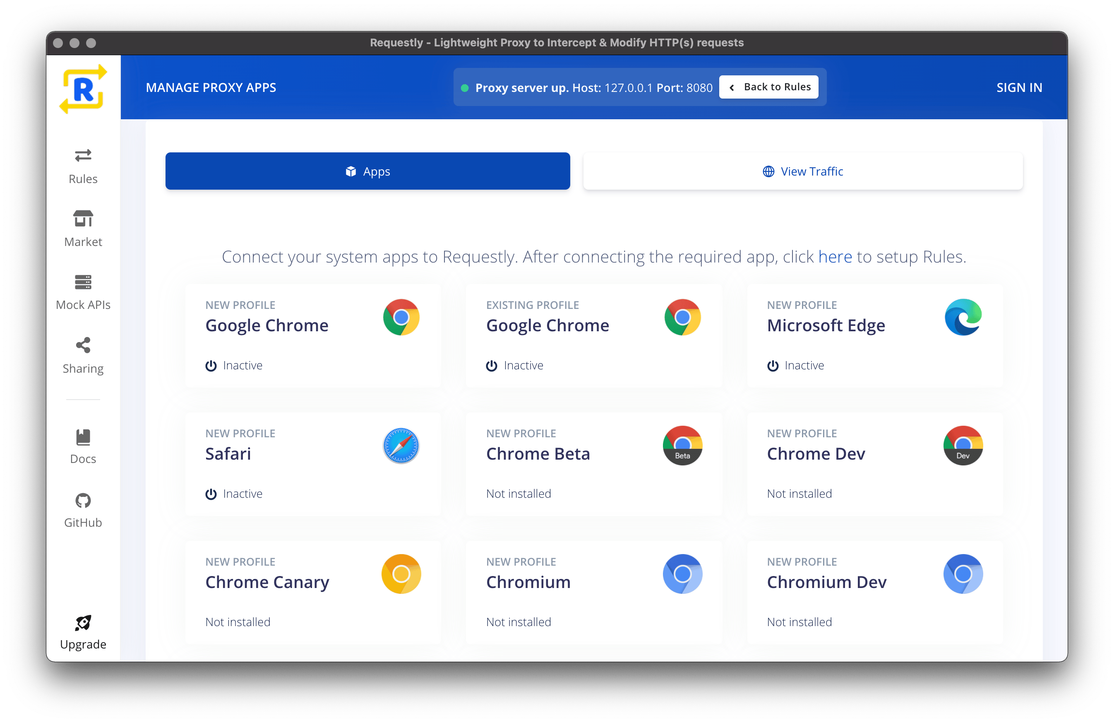Click the Google Chrome icon in Existing Profile card
This screenshot has width=1114, height=723.
pyautogui.click(x=682, y=318)
